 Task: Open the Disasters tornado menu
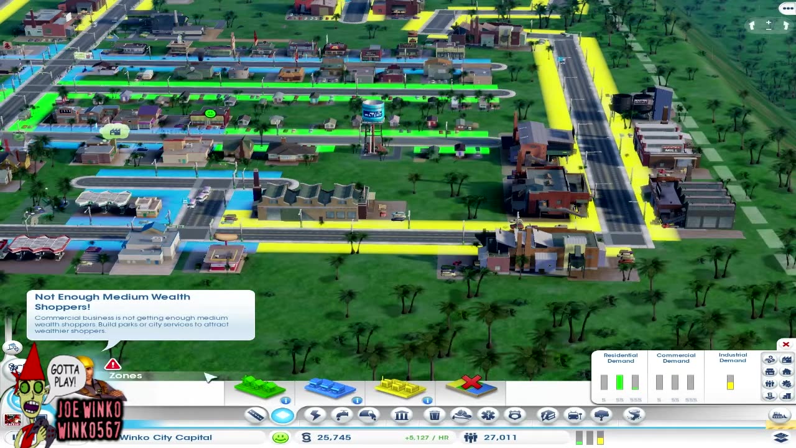(x=634, y=415)
